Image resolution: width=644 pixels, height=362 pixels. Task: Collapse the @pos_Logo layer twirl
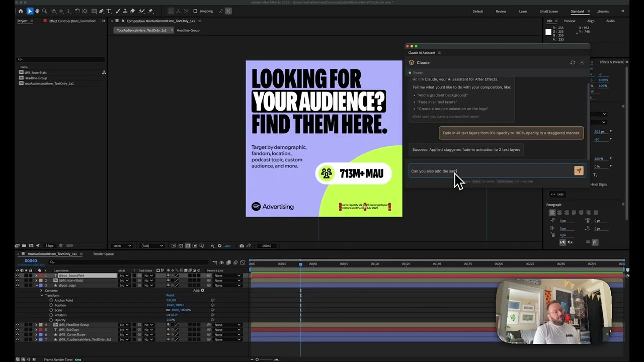(x=36, y=286)
